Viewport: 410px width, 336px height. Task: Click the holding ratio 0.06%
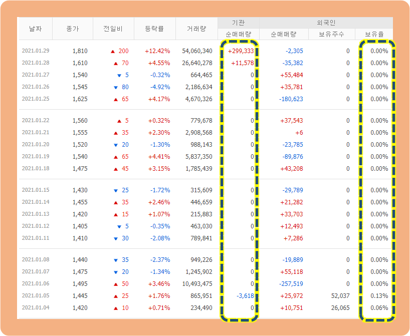[x=379, y=308]
